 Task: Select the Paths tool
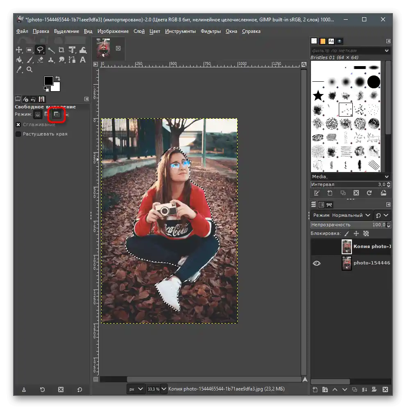pos(72,60)
